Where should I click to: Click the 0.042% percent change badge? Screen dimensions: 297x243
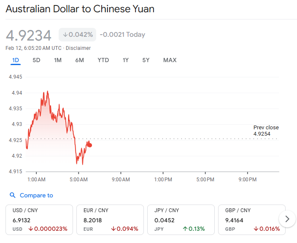[x=77, y=35]
